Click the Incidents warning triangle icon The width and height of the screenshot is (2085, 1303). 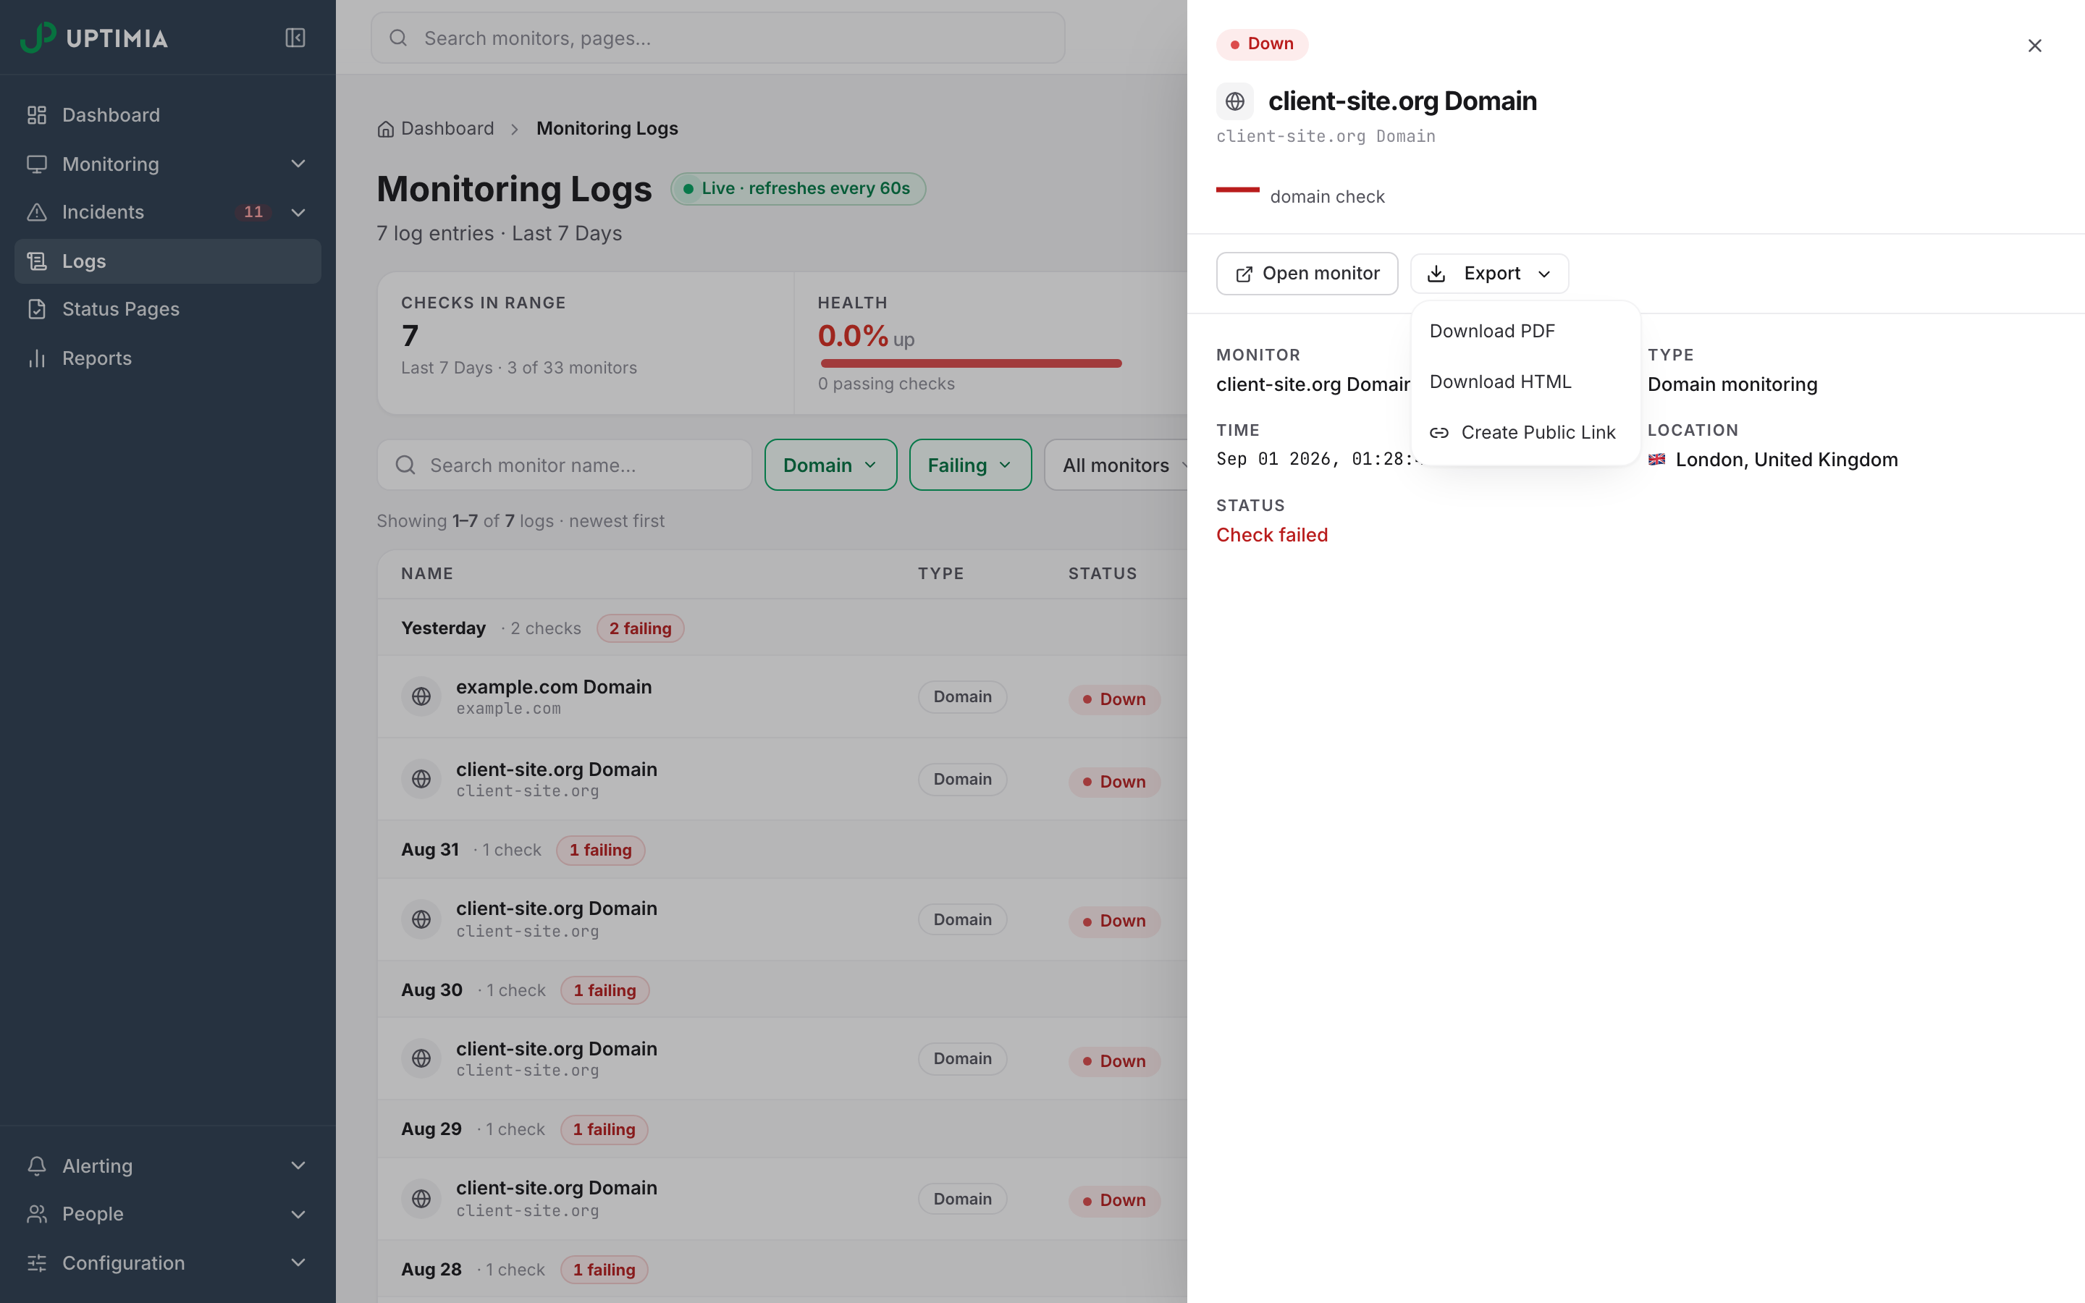pos(36,212)
